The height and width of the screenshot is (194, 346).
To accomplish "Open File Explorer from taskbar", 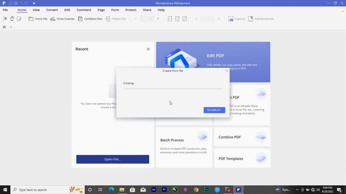I will pyautogui.click(x=122, y=190).
